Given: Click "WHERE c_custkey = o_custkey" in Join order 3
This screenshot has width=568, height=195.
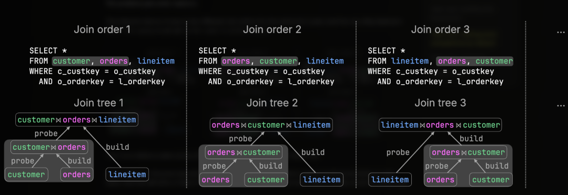Looking at the screenshot, I should 431,71.
